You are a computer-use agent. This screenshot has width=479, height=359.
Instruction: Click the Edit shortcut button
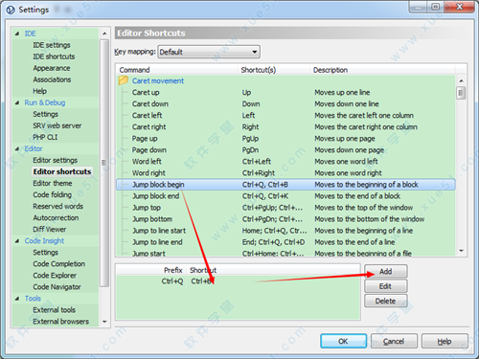pos(386,286)
